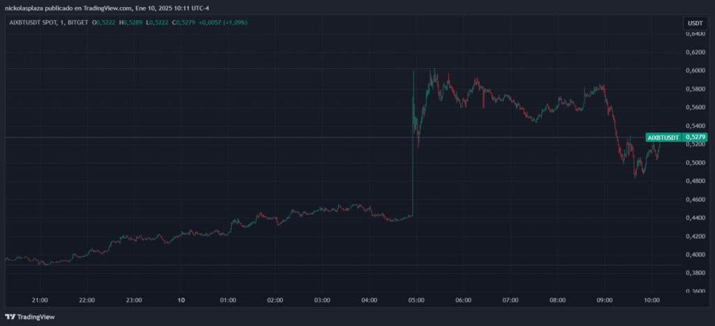Click the low value L0,5222 in legend

tap(156, 22)
